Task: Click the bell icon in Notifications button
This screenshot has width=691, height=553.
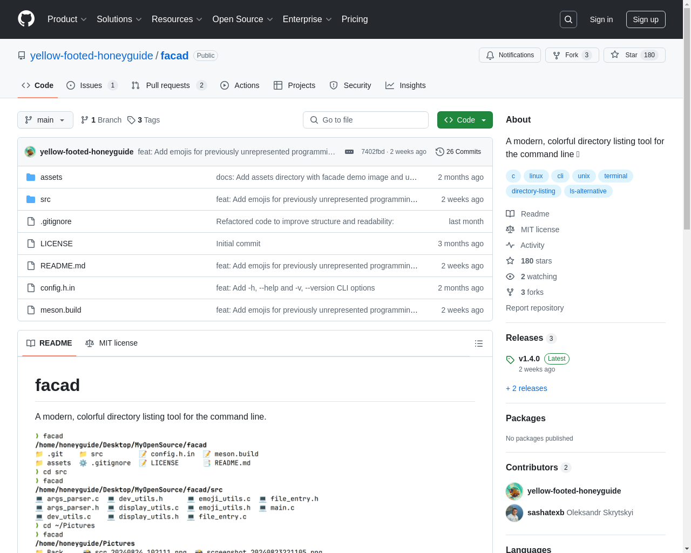Action: click(490, 55)
